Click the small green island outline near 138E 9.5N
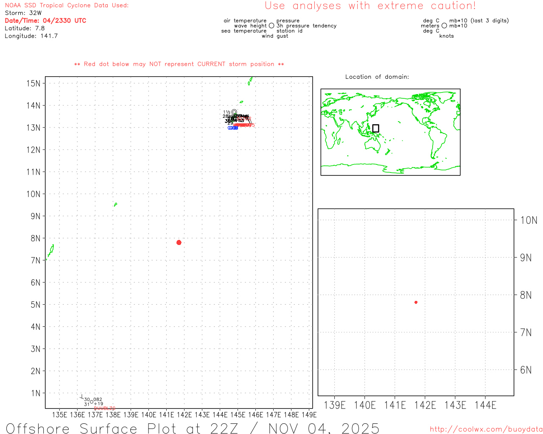 coord(115,205)
